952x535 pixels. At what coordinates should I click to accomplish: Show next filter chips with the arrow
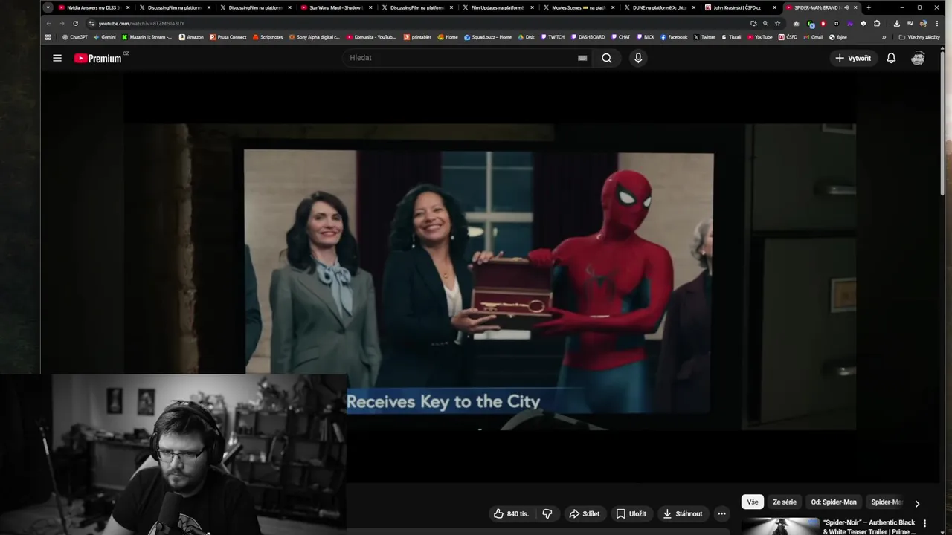click(x=917, y=503)
